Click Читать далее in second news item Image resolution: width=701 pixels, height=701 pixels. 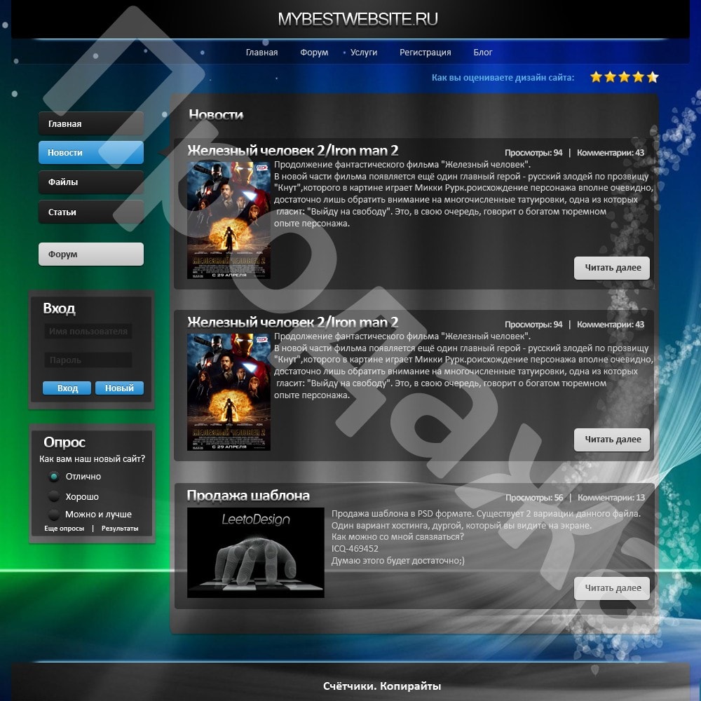pos(612,440)
